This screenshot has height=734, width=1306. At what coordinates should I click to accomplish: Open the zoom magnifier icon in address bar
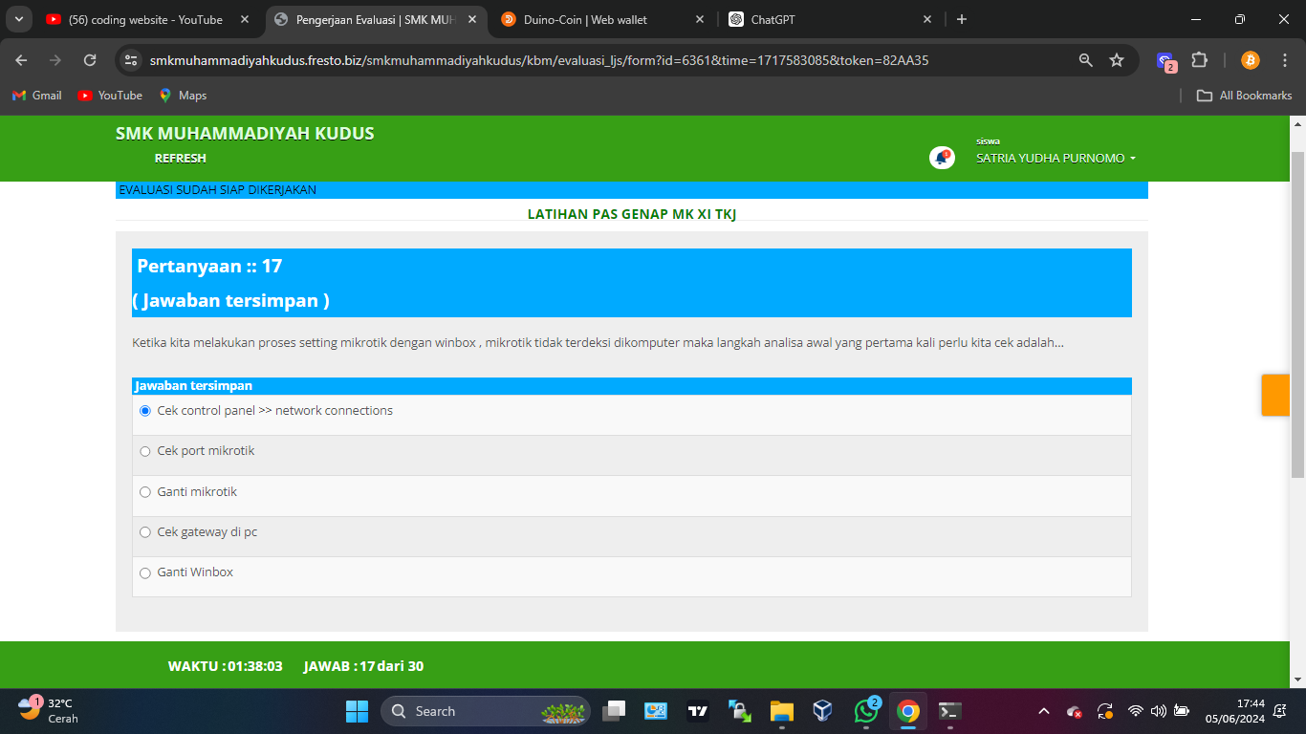click(x=1086, y=60)
